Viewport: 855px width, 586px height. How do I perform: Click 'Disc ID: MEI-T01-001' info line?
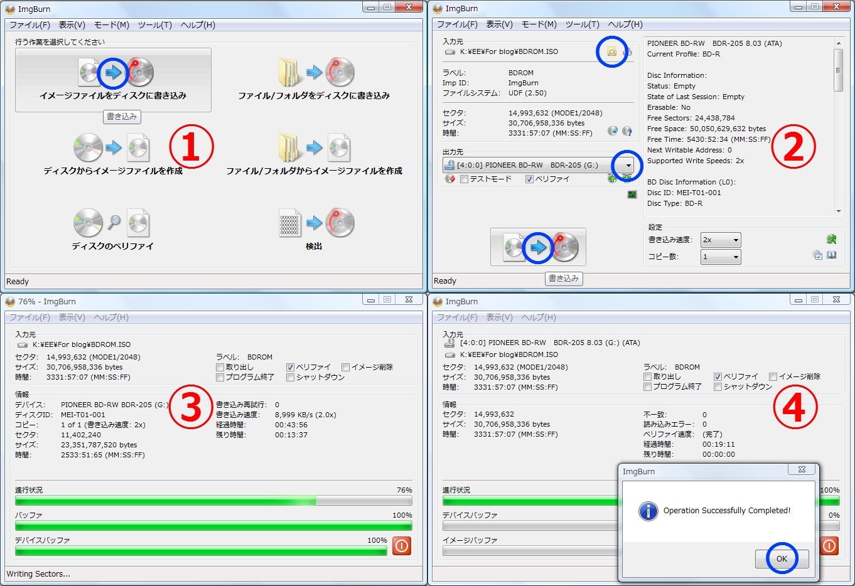pyautogui.click(x=684, y=193)
